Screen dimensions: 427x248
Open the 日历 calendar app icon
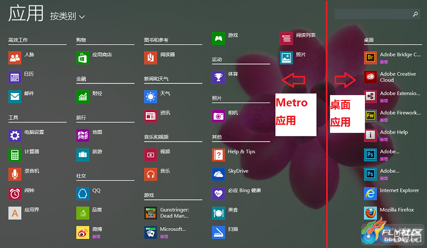point(15,77)
